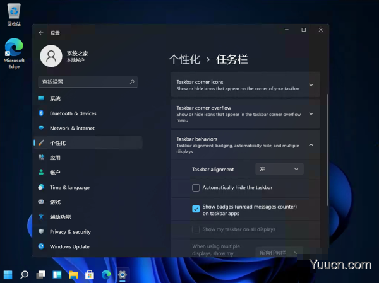Click the Windows Update sync icon

point(41,246)
